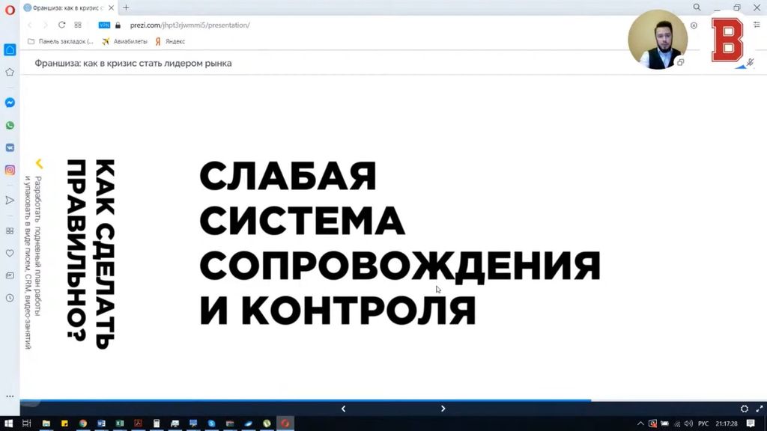Open personal news icon in sidebar
Image resolution: width=767 pixels, height=431 pixels.
click(10, 275)
